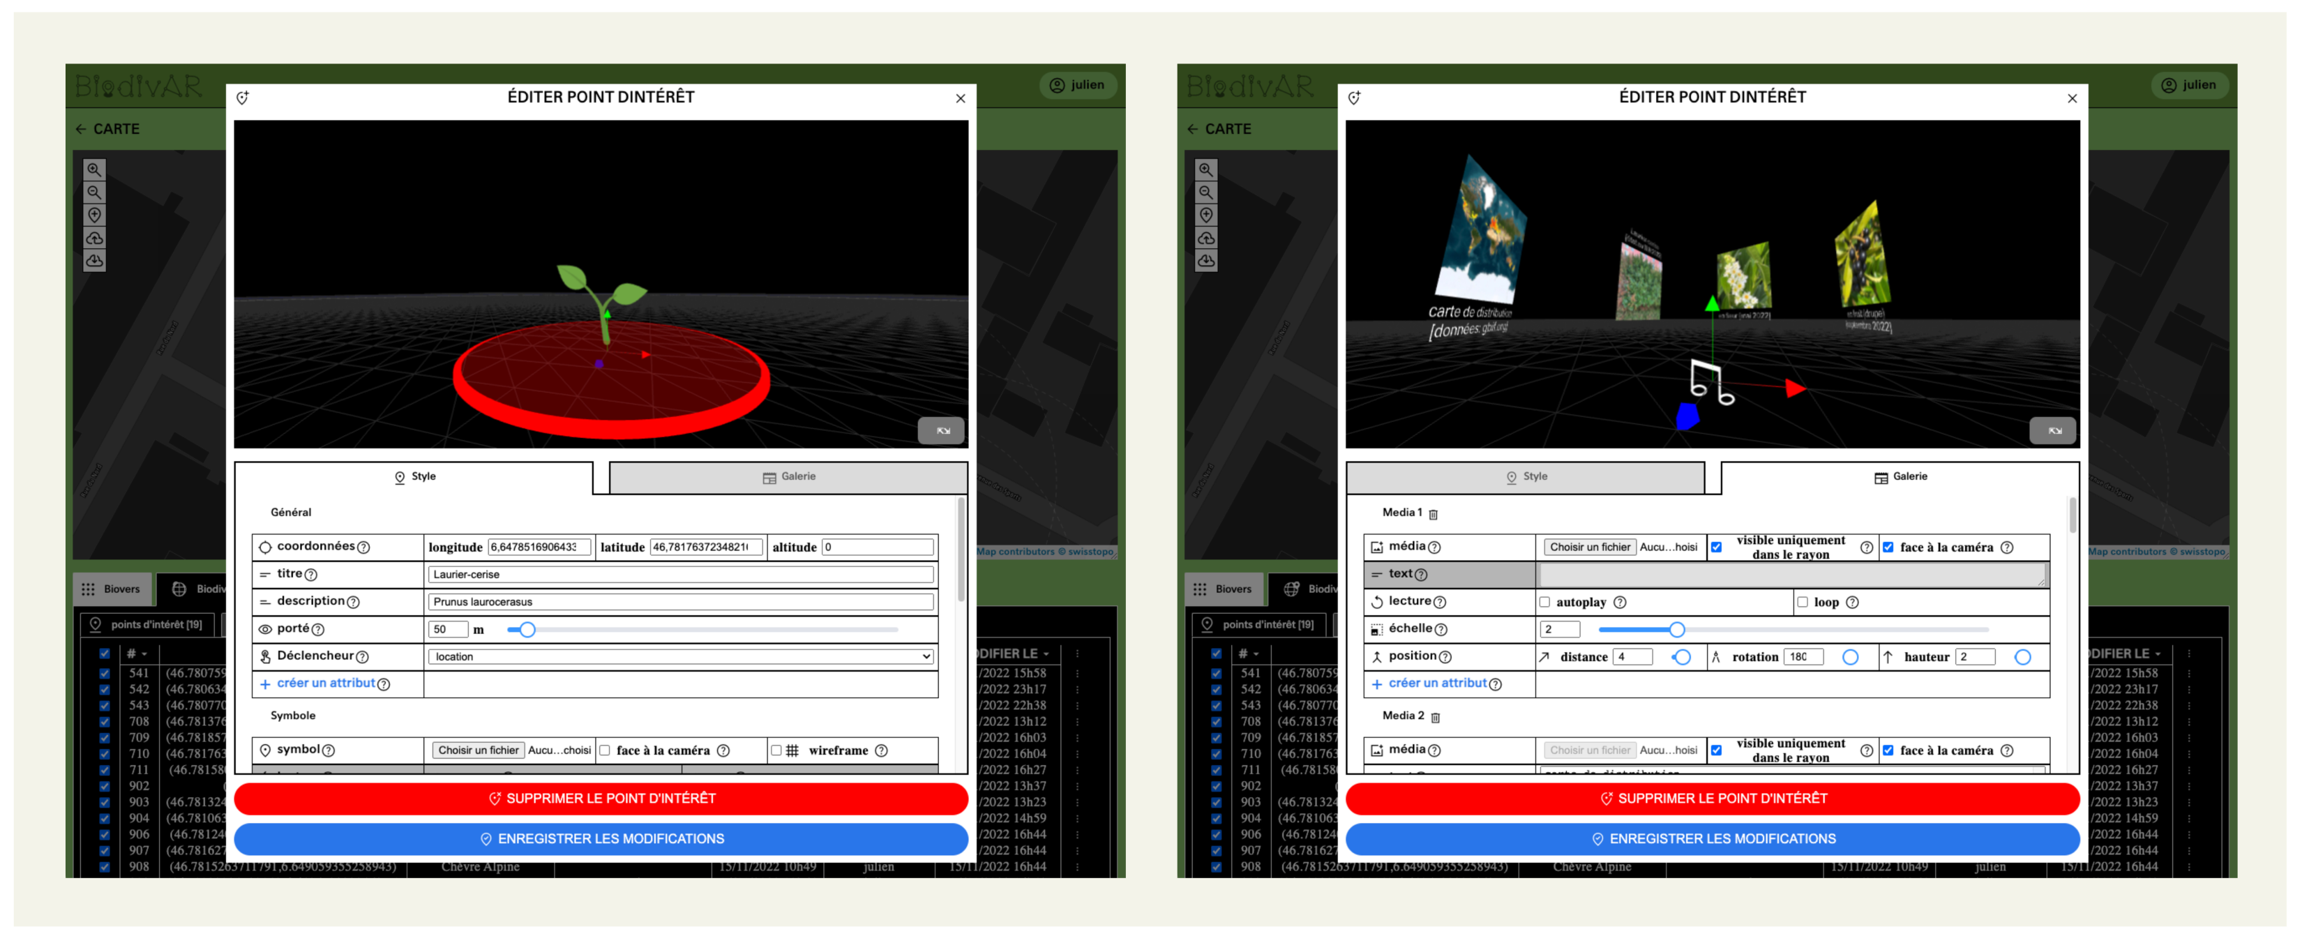Open help icon beside échelle label
This screenshot has width=2302, height=943.
(x=1440, y=629)
